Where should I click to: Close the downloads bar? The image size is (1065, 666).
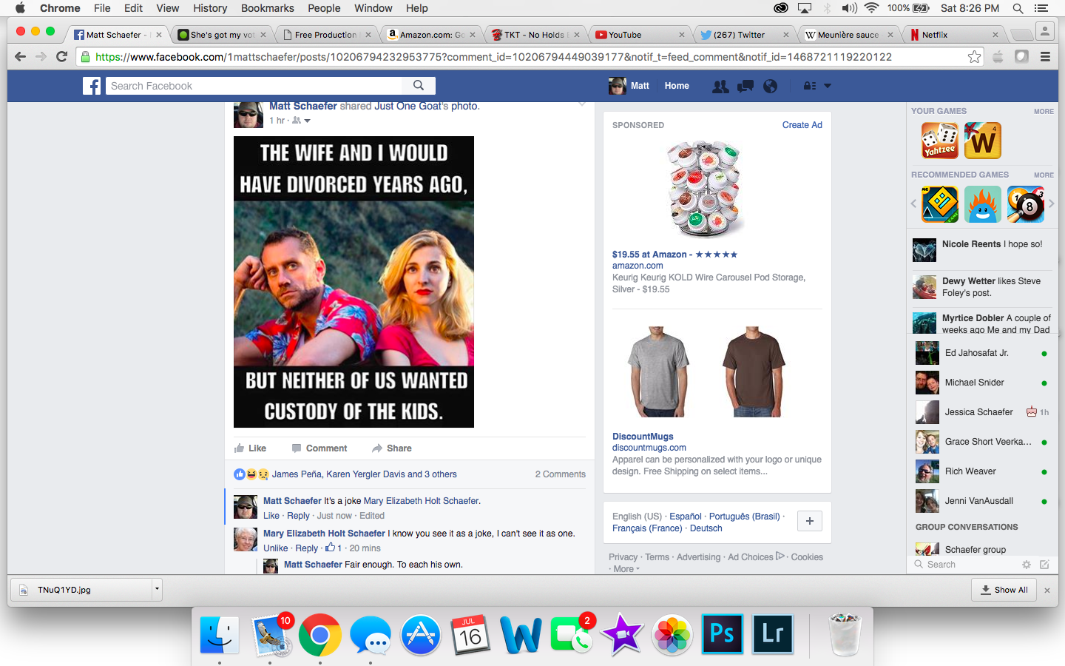point(1047,591)
